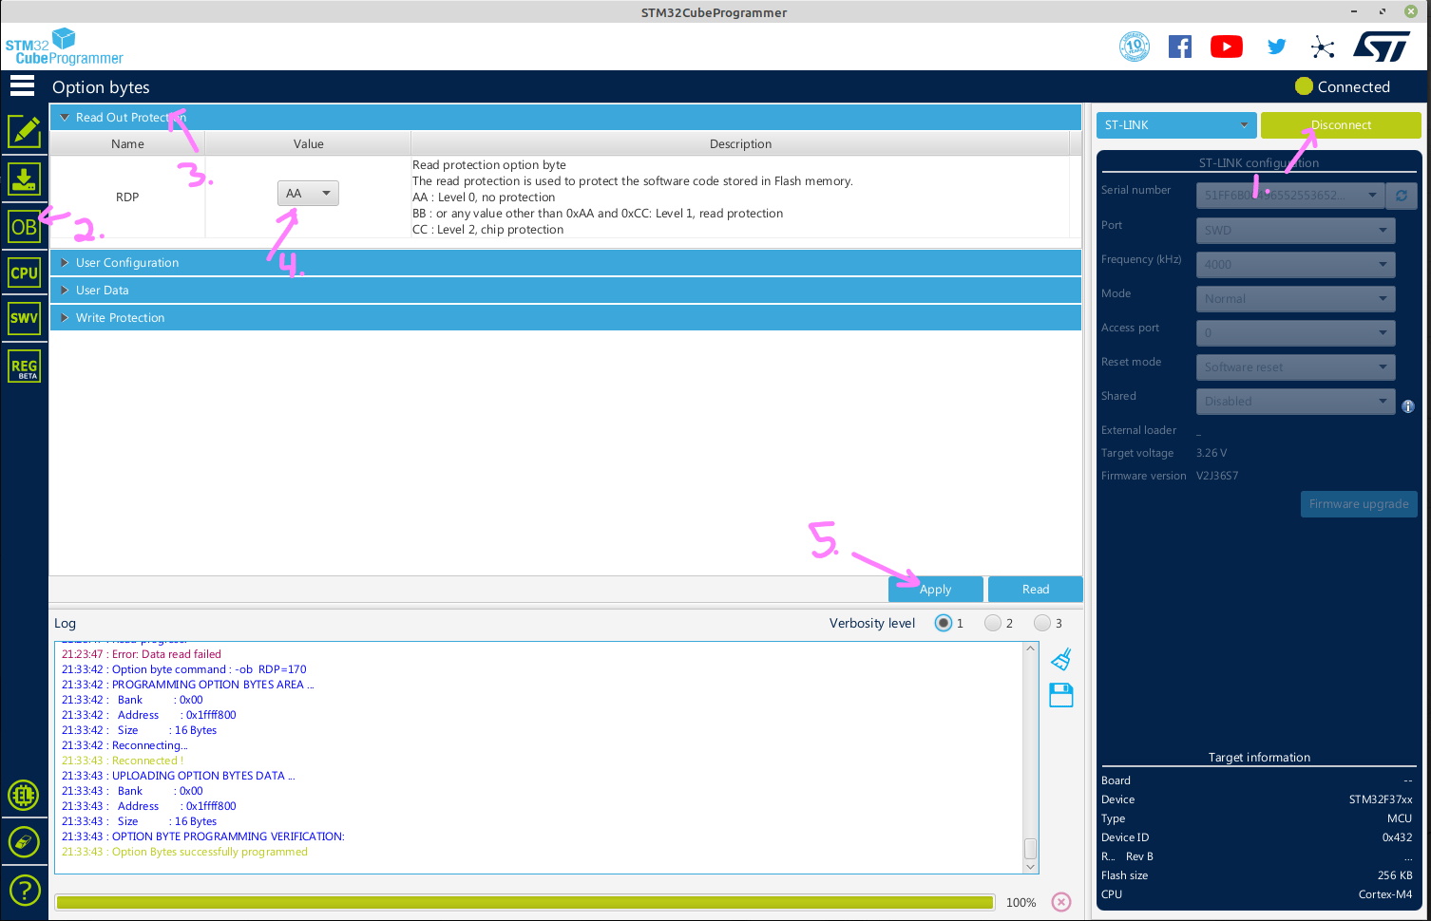
Task: Save the log with the floppy icon
Action: pyautogui.click(x=1061, y=695)
